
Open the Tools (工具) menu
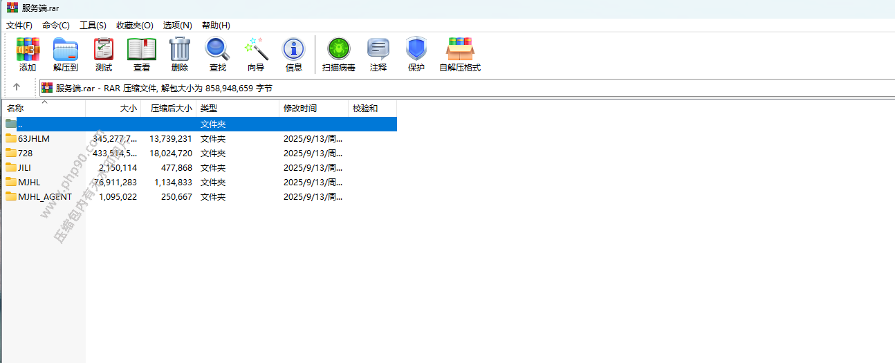pos(93,26)
